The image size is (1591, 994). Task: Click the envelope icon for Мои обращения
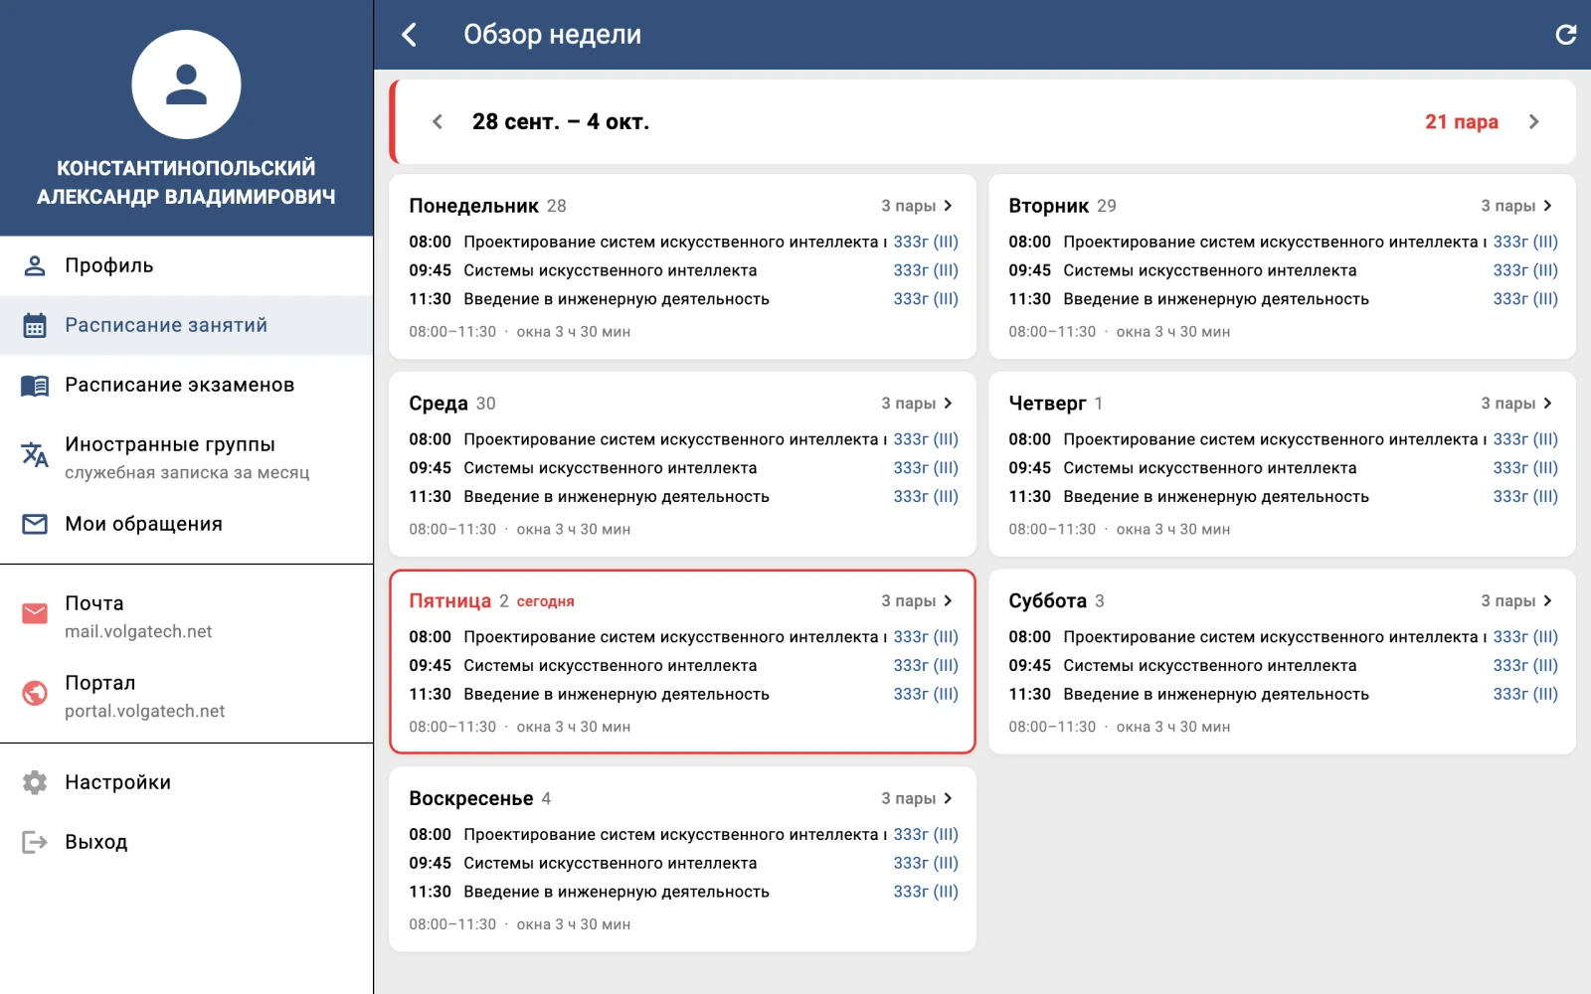(35, 524)
